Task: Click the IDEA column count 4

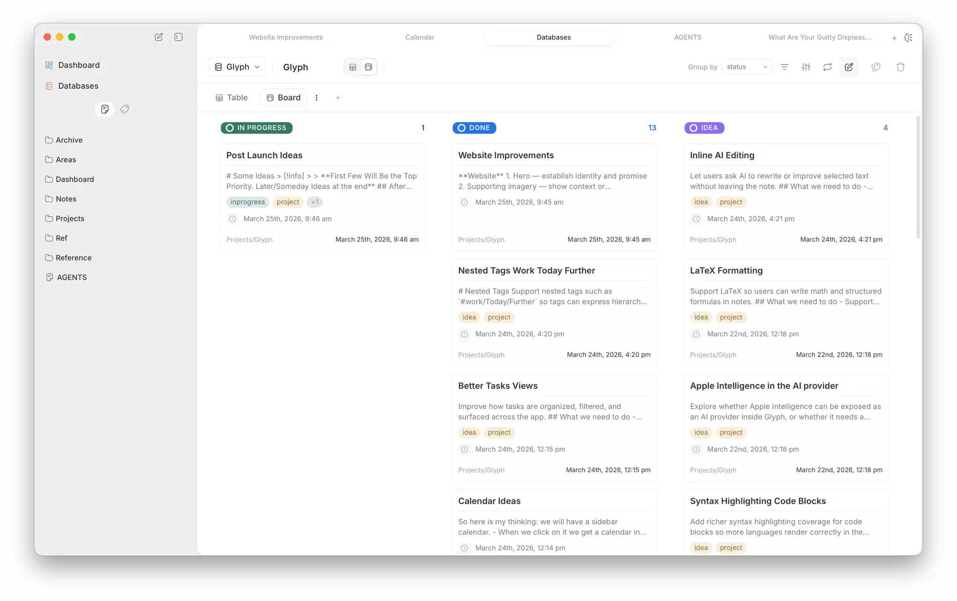Action: pyautogui.click(x=886, y=128)
